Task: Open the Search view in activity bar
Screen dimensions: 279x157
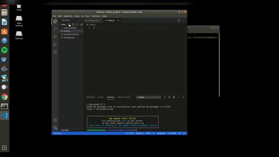Action: pos(55,29)
